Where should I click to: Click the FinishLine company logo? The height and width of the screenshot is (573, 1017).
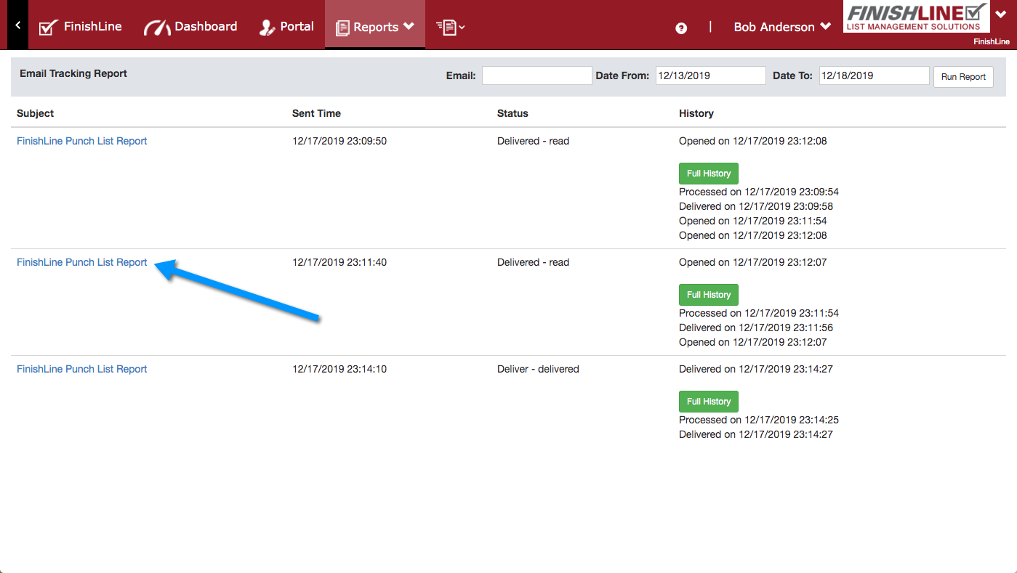click(x=916, y=17)
